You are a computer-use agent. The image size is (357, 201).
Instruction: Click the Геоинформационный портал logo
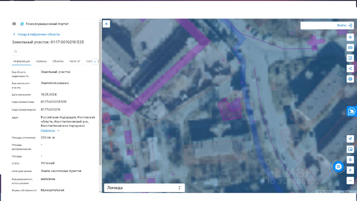point(44,24)
